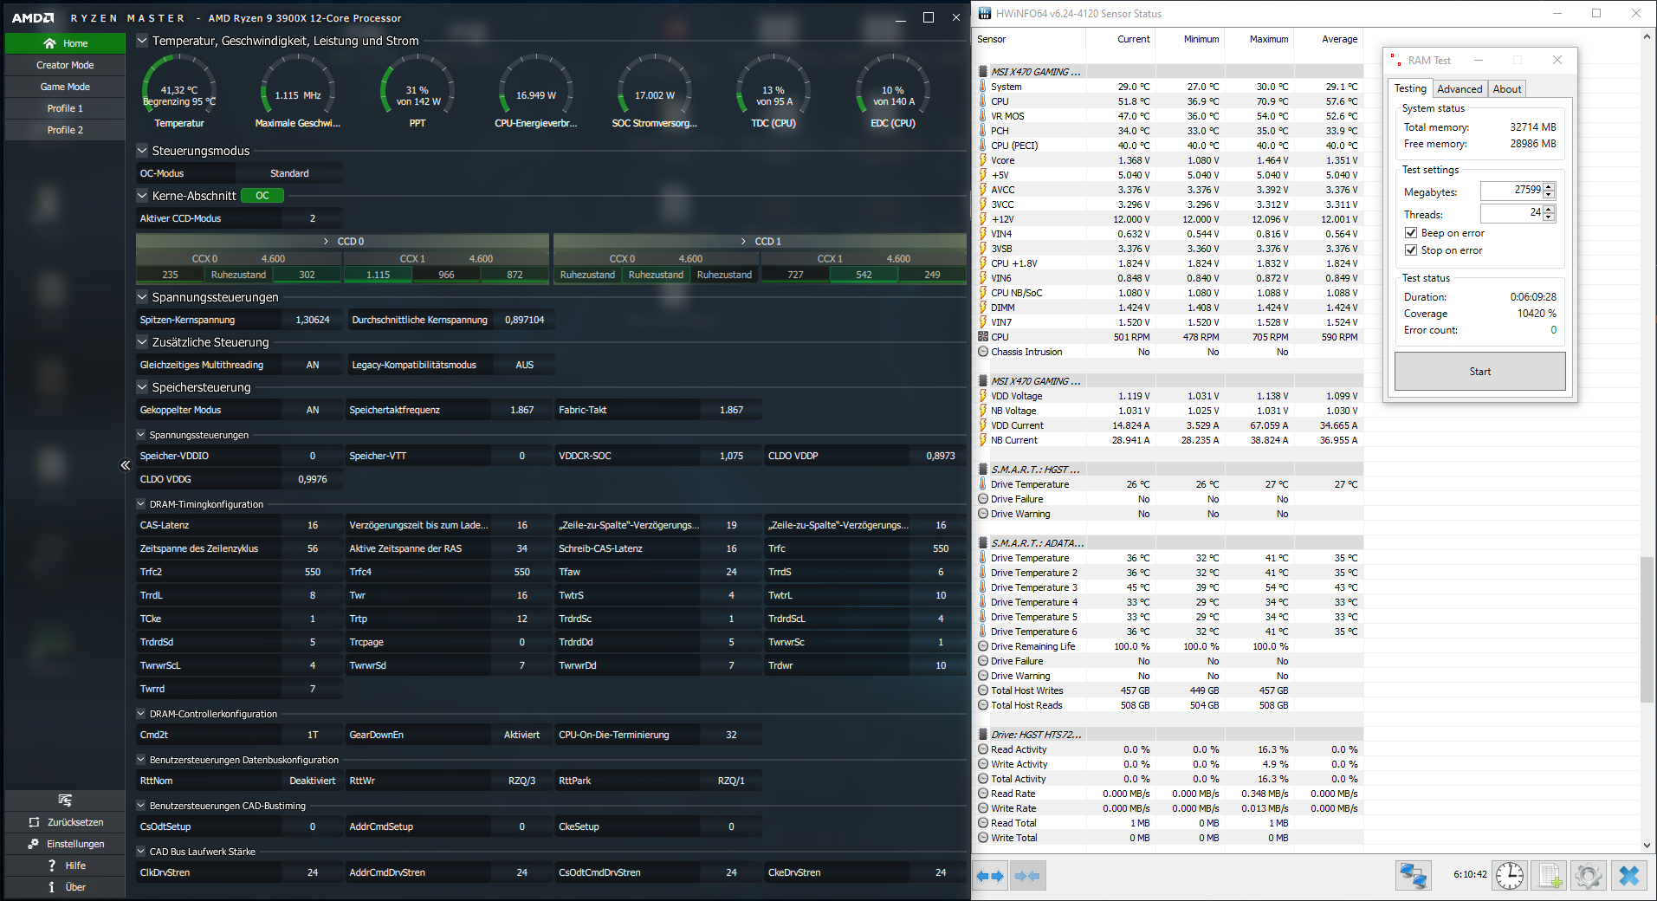Collapse the Ryzen Master sidebar with the double-chevron
1657x901 pixels.
125,465
